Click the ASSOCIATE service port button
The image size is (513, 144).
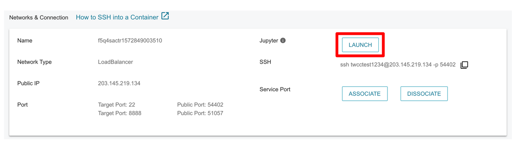365,94
